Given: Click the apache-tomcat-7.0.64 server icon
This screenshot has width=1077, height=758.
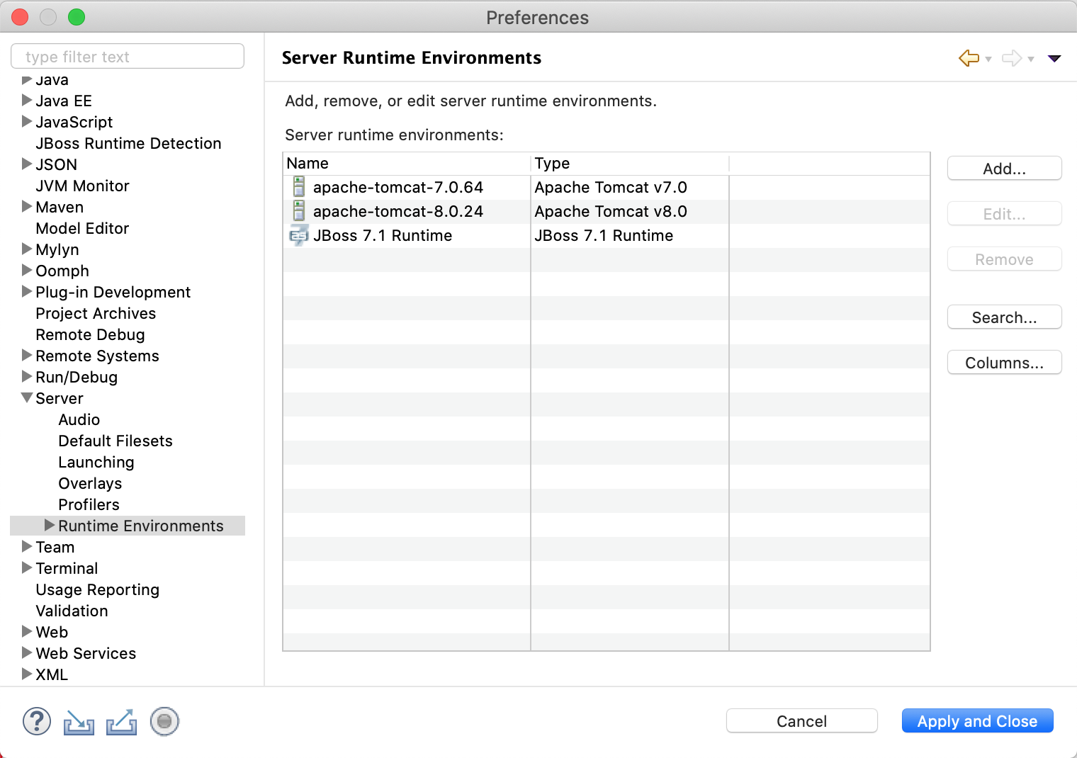Looking at the screenshot, I should coord(299,187).
